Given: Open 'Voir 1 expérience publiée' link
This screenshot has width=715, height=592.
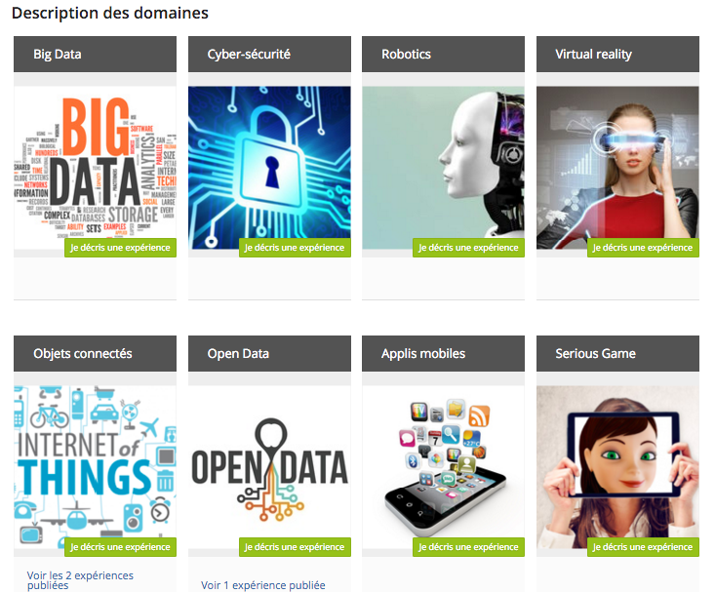Looking at the screenshot, I should coord(263,585).
